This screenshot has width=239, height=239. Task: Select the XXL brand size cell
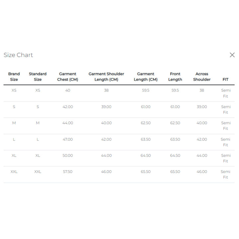[x=14, y=172]
